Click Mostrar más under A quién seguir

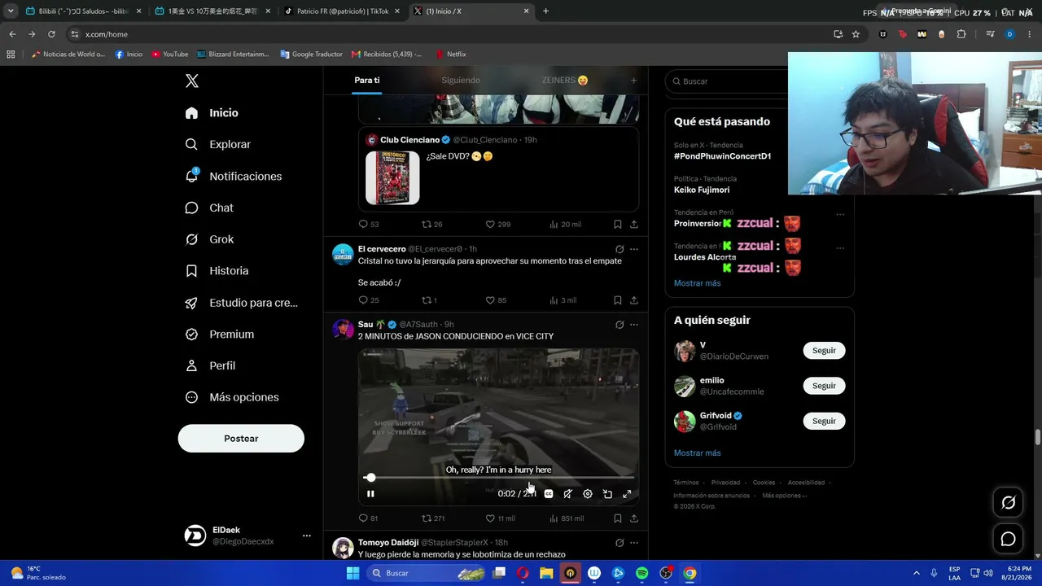(x=697, y=453)
